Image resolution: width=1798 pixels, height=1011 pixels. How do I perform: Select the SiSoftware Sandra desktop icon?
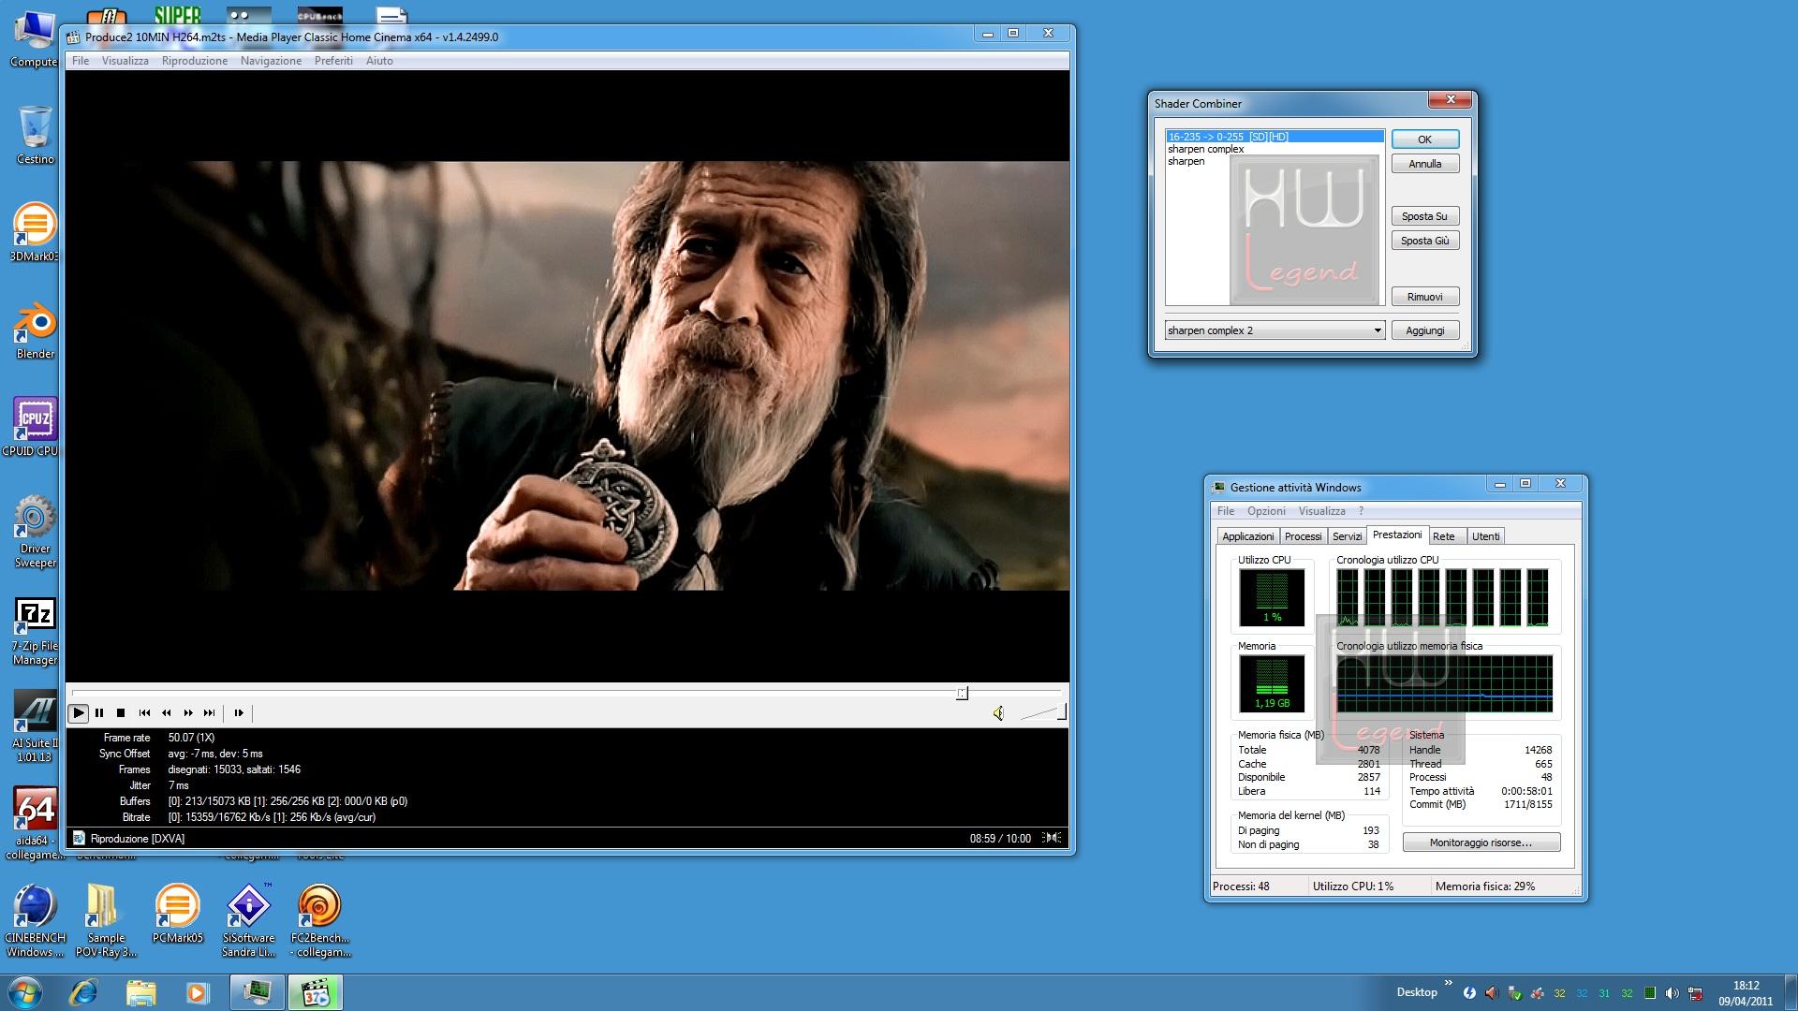click(248, 921)
